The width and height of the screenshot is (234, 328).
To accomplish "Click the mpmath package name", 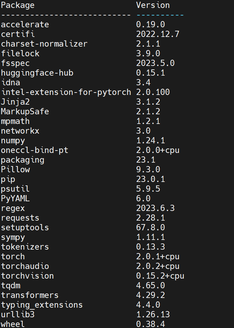I will (x=15, y=121).
